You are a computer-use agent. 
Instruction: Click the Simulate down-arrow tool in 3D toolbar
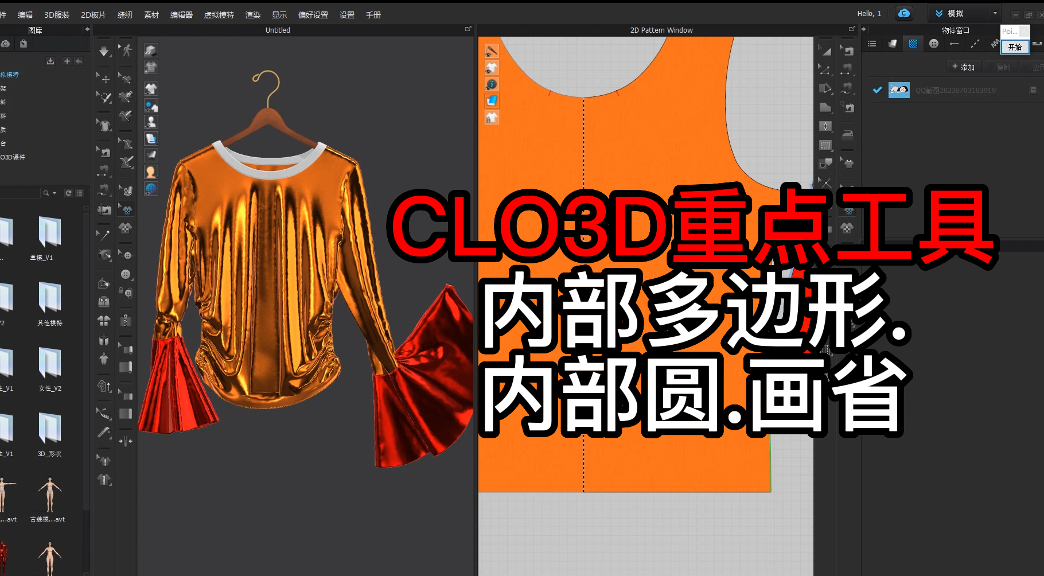tap(104, 52)
